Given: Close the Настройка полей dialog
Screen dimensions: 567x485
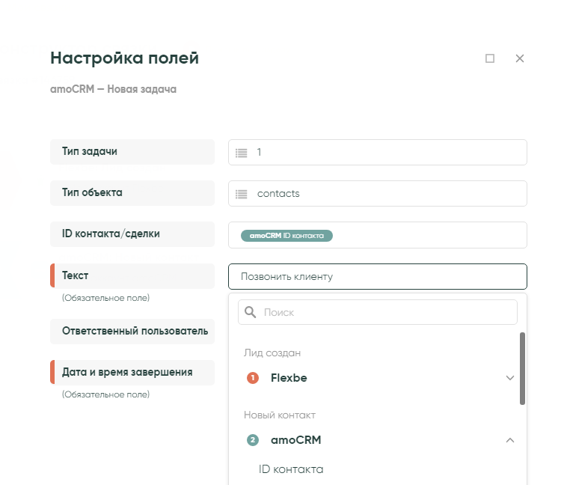Looking at the screenshot, I should [x=520, y=58].
